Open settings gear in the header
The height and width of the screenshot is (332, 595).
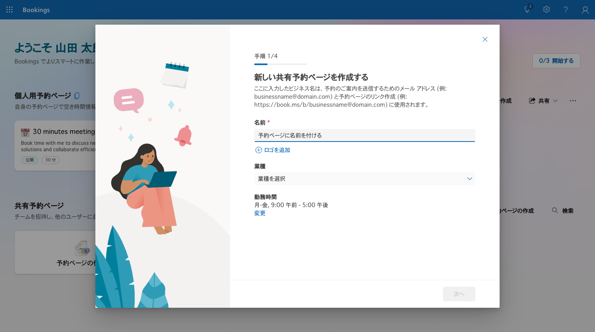(x=546, y=9)
